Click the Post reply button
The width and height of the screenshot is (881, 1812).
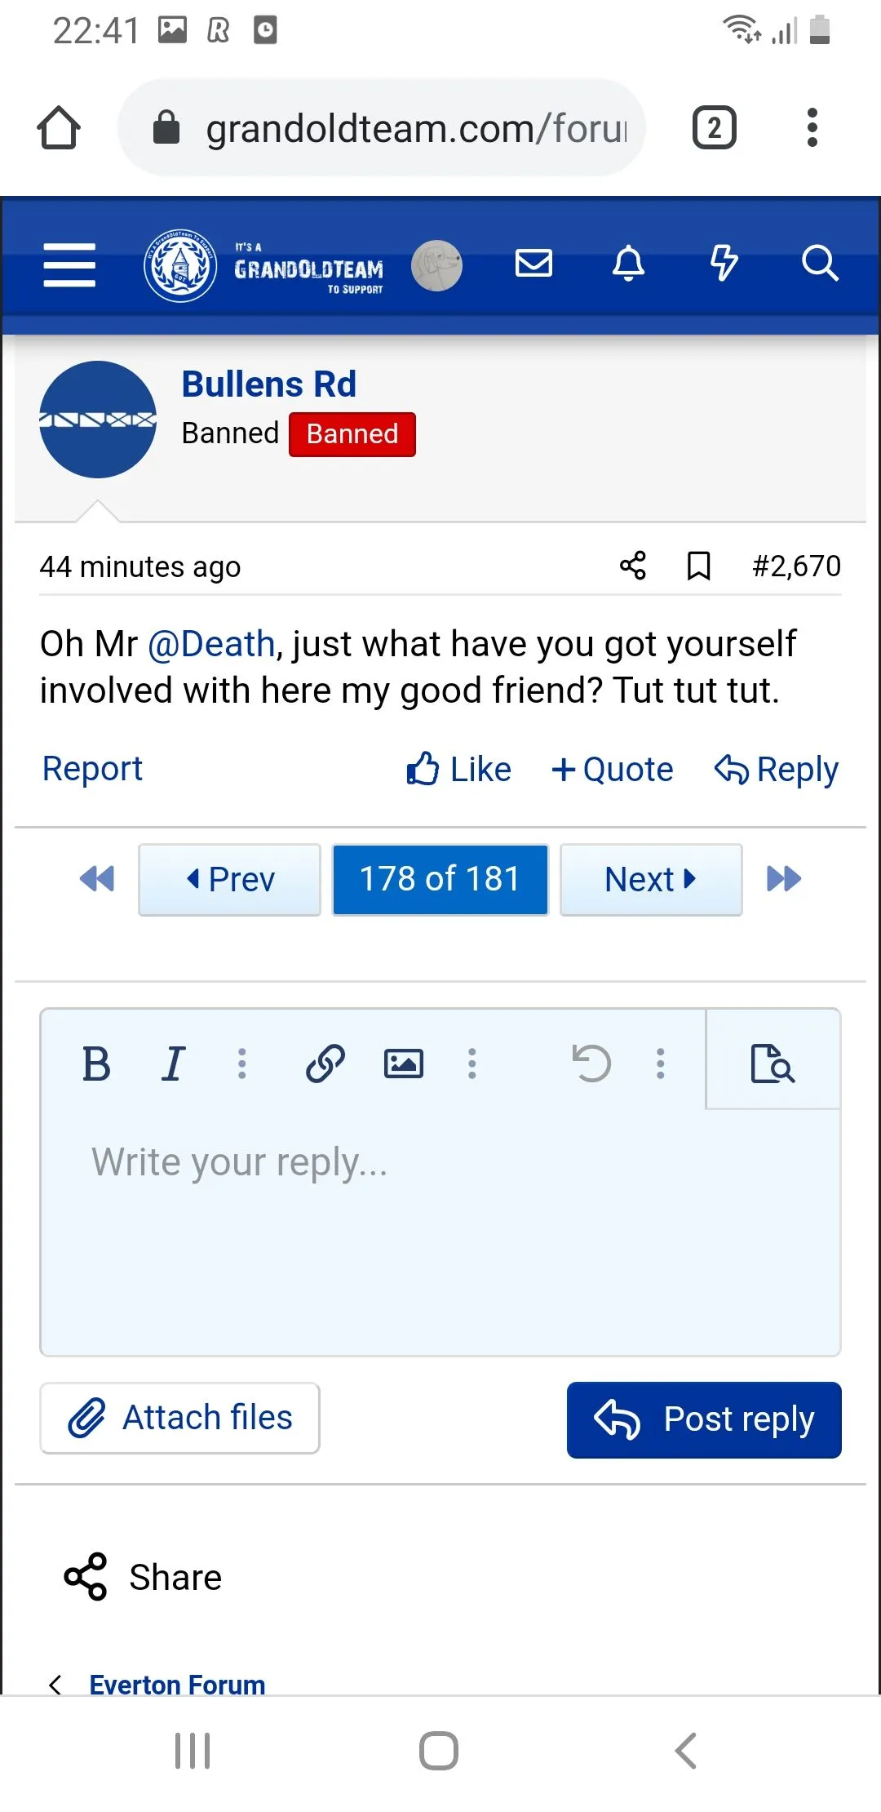(x=704, y=1419)
